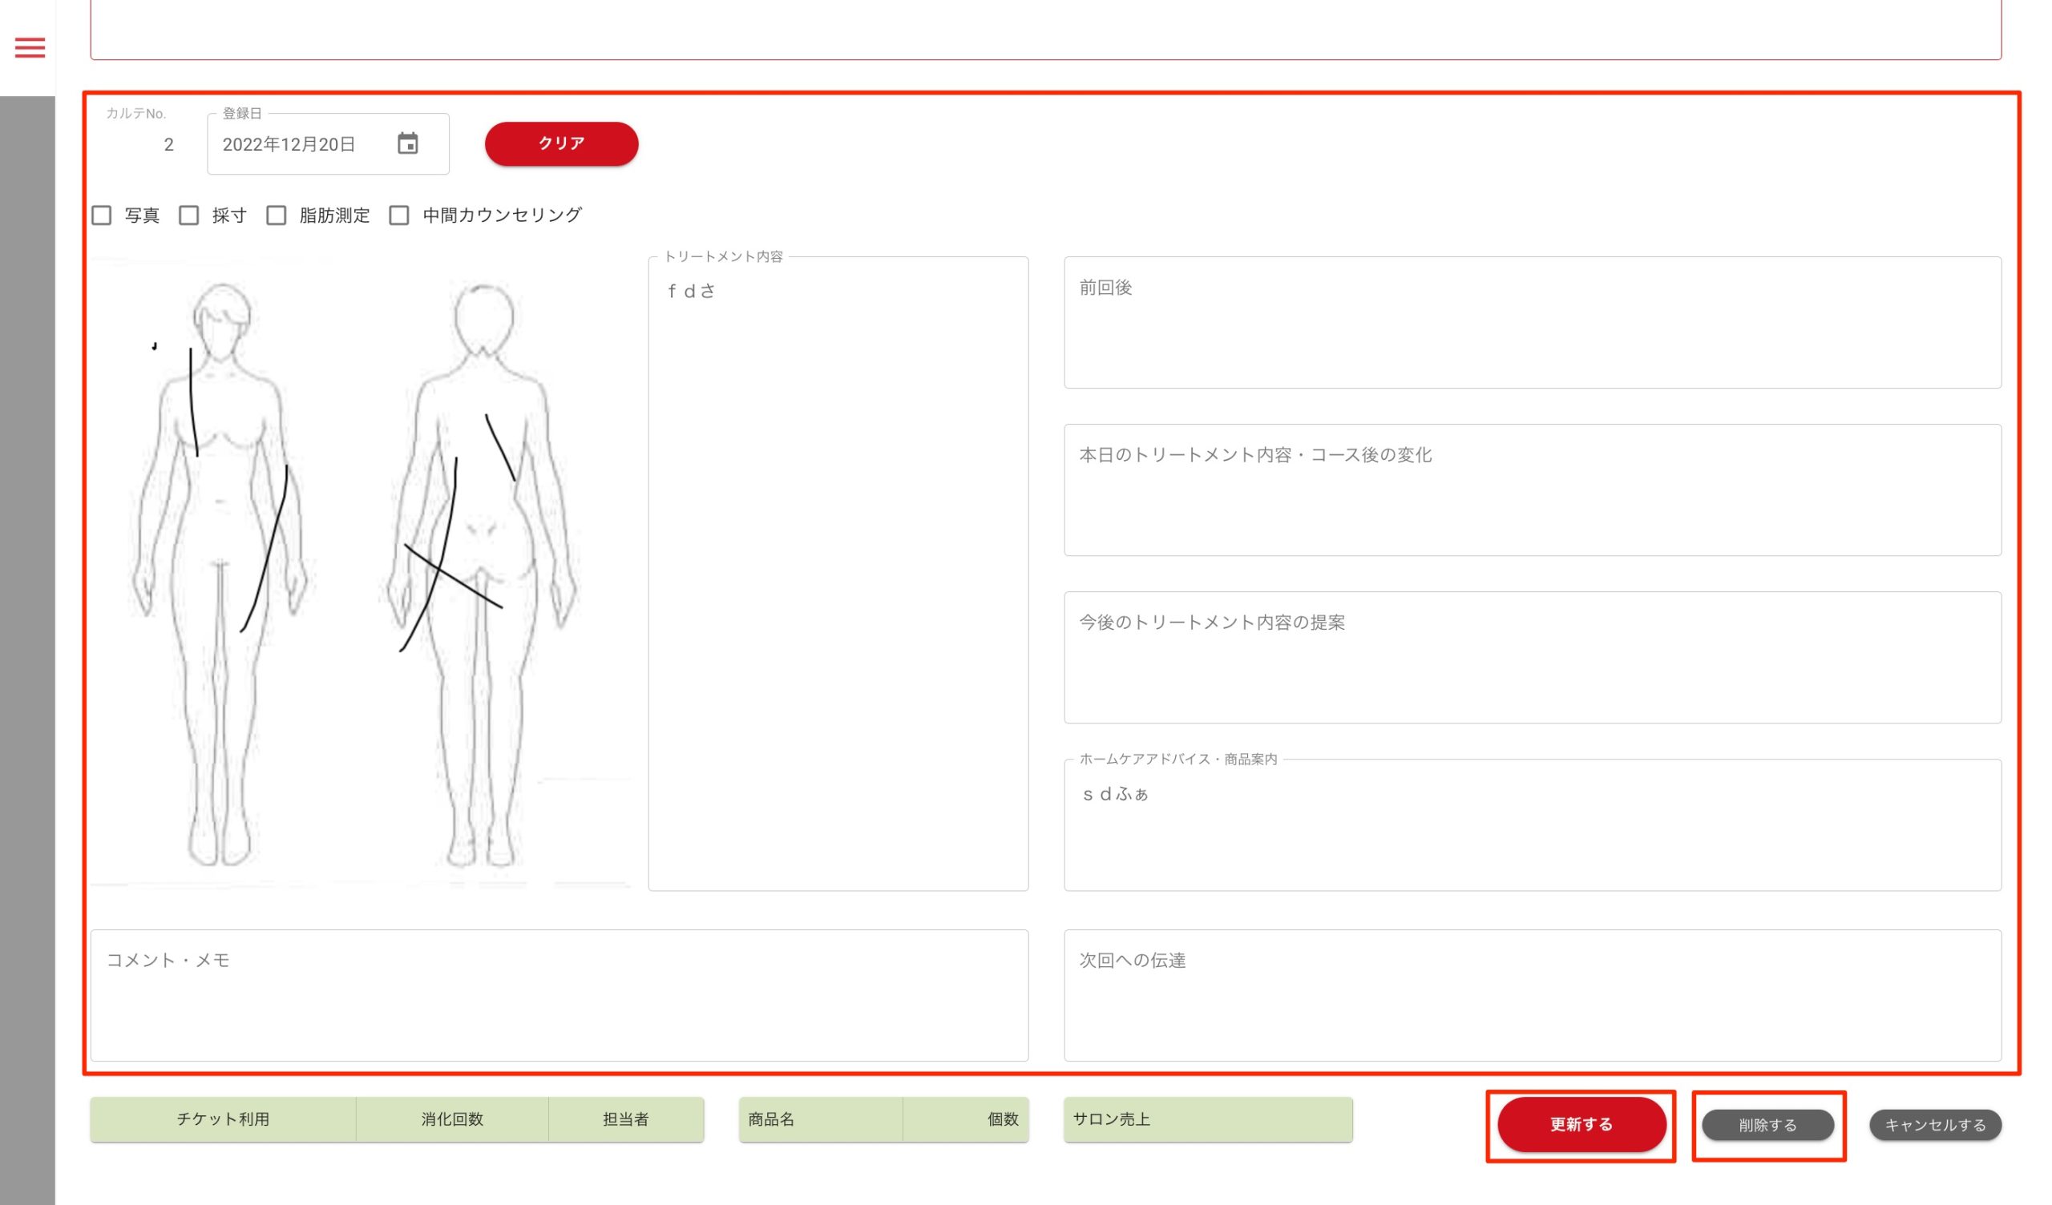Viewport: 2052px width, 1205px height.
Task: Check the 写真 checkbox
Action: pyautogui.click(x=102, y=215)
